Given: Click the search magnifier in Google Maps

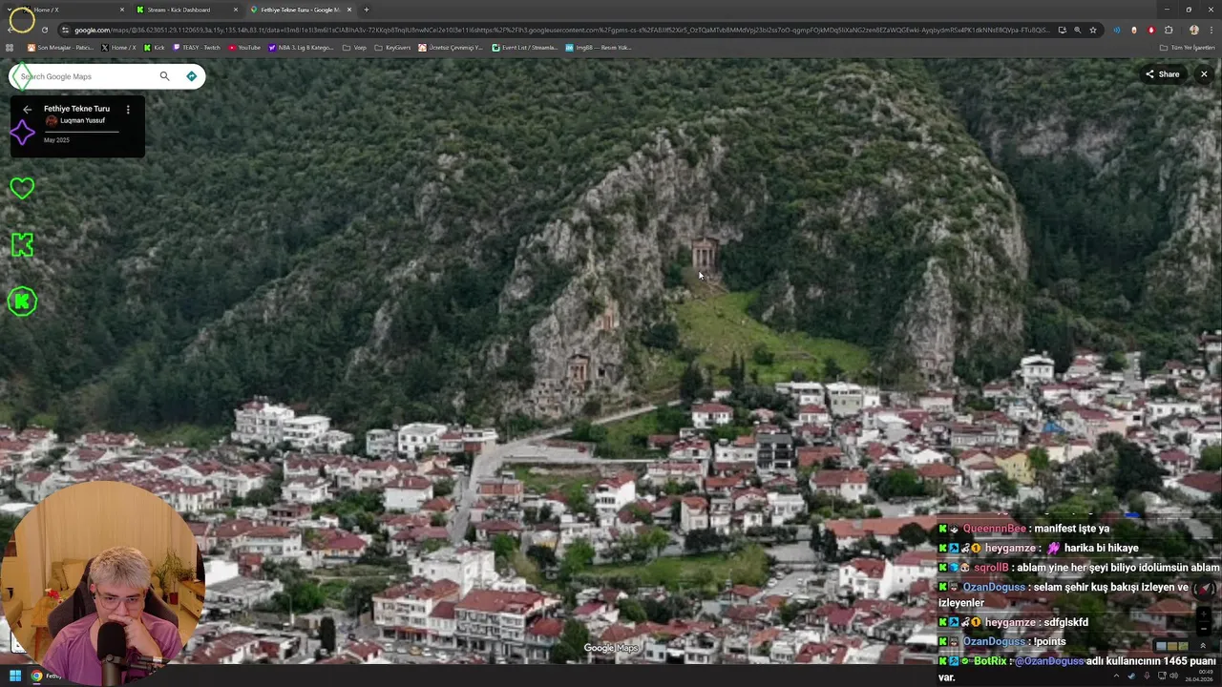Looking at the screenshot, I should [164, 76].
